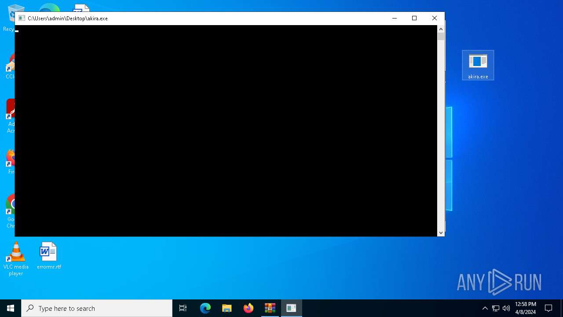563x317 pixels.
Task: Open Task View on taskbar
Action: click(183, 308)
